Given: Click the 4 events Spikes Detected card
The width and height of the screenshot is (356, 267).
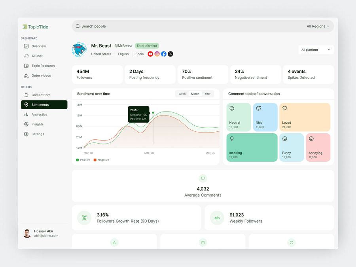Looking at the screenshot, I should click(308, 74).
